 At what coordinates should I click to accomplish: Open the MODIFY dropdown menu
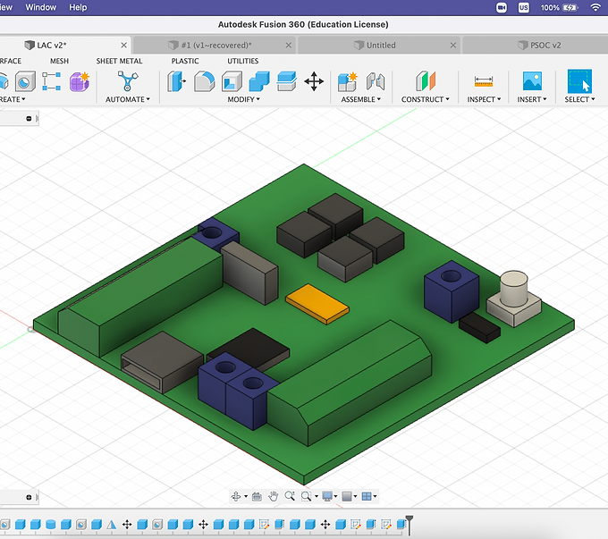[243, 99]
